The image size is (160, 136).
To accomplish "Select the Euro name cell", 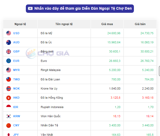I will click(x=64, y=61).
